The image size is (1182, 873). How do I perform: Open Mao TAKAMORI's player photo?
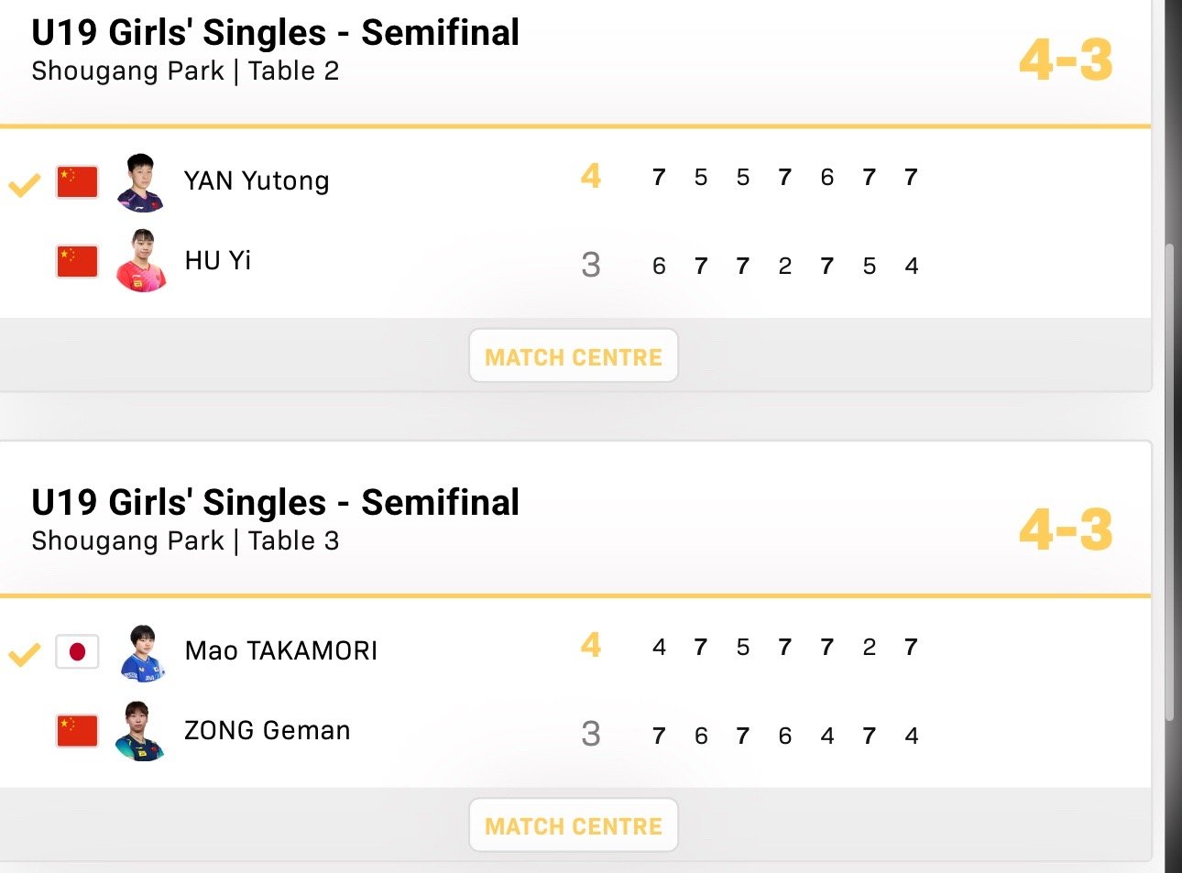[x=142, y=652]
